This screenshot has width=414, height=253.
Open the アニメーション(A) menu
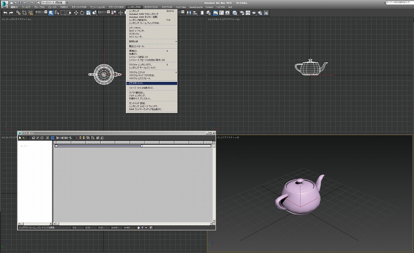(x=97, y=7)
